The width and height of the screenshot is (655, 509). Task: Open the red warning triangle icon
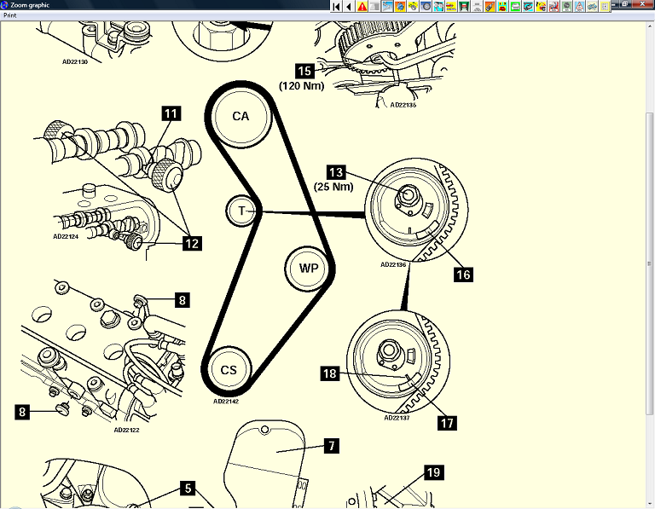tap(362, 6)
